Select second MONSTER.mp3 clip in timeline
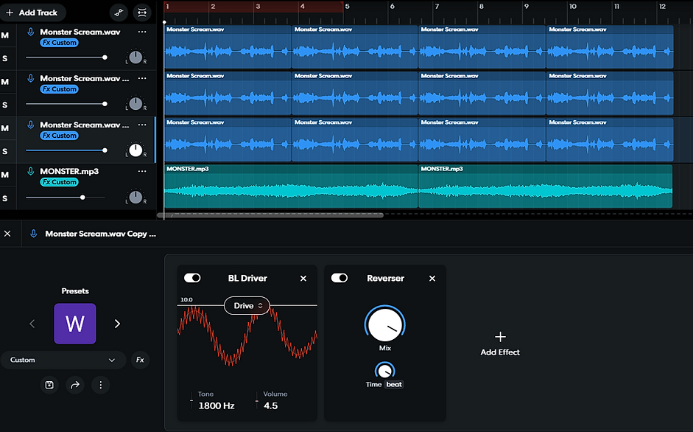This screenshot has width=693, height=432. [x=546, y=187]
